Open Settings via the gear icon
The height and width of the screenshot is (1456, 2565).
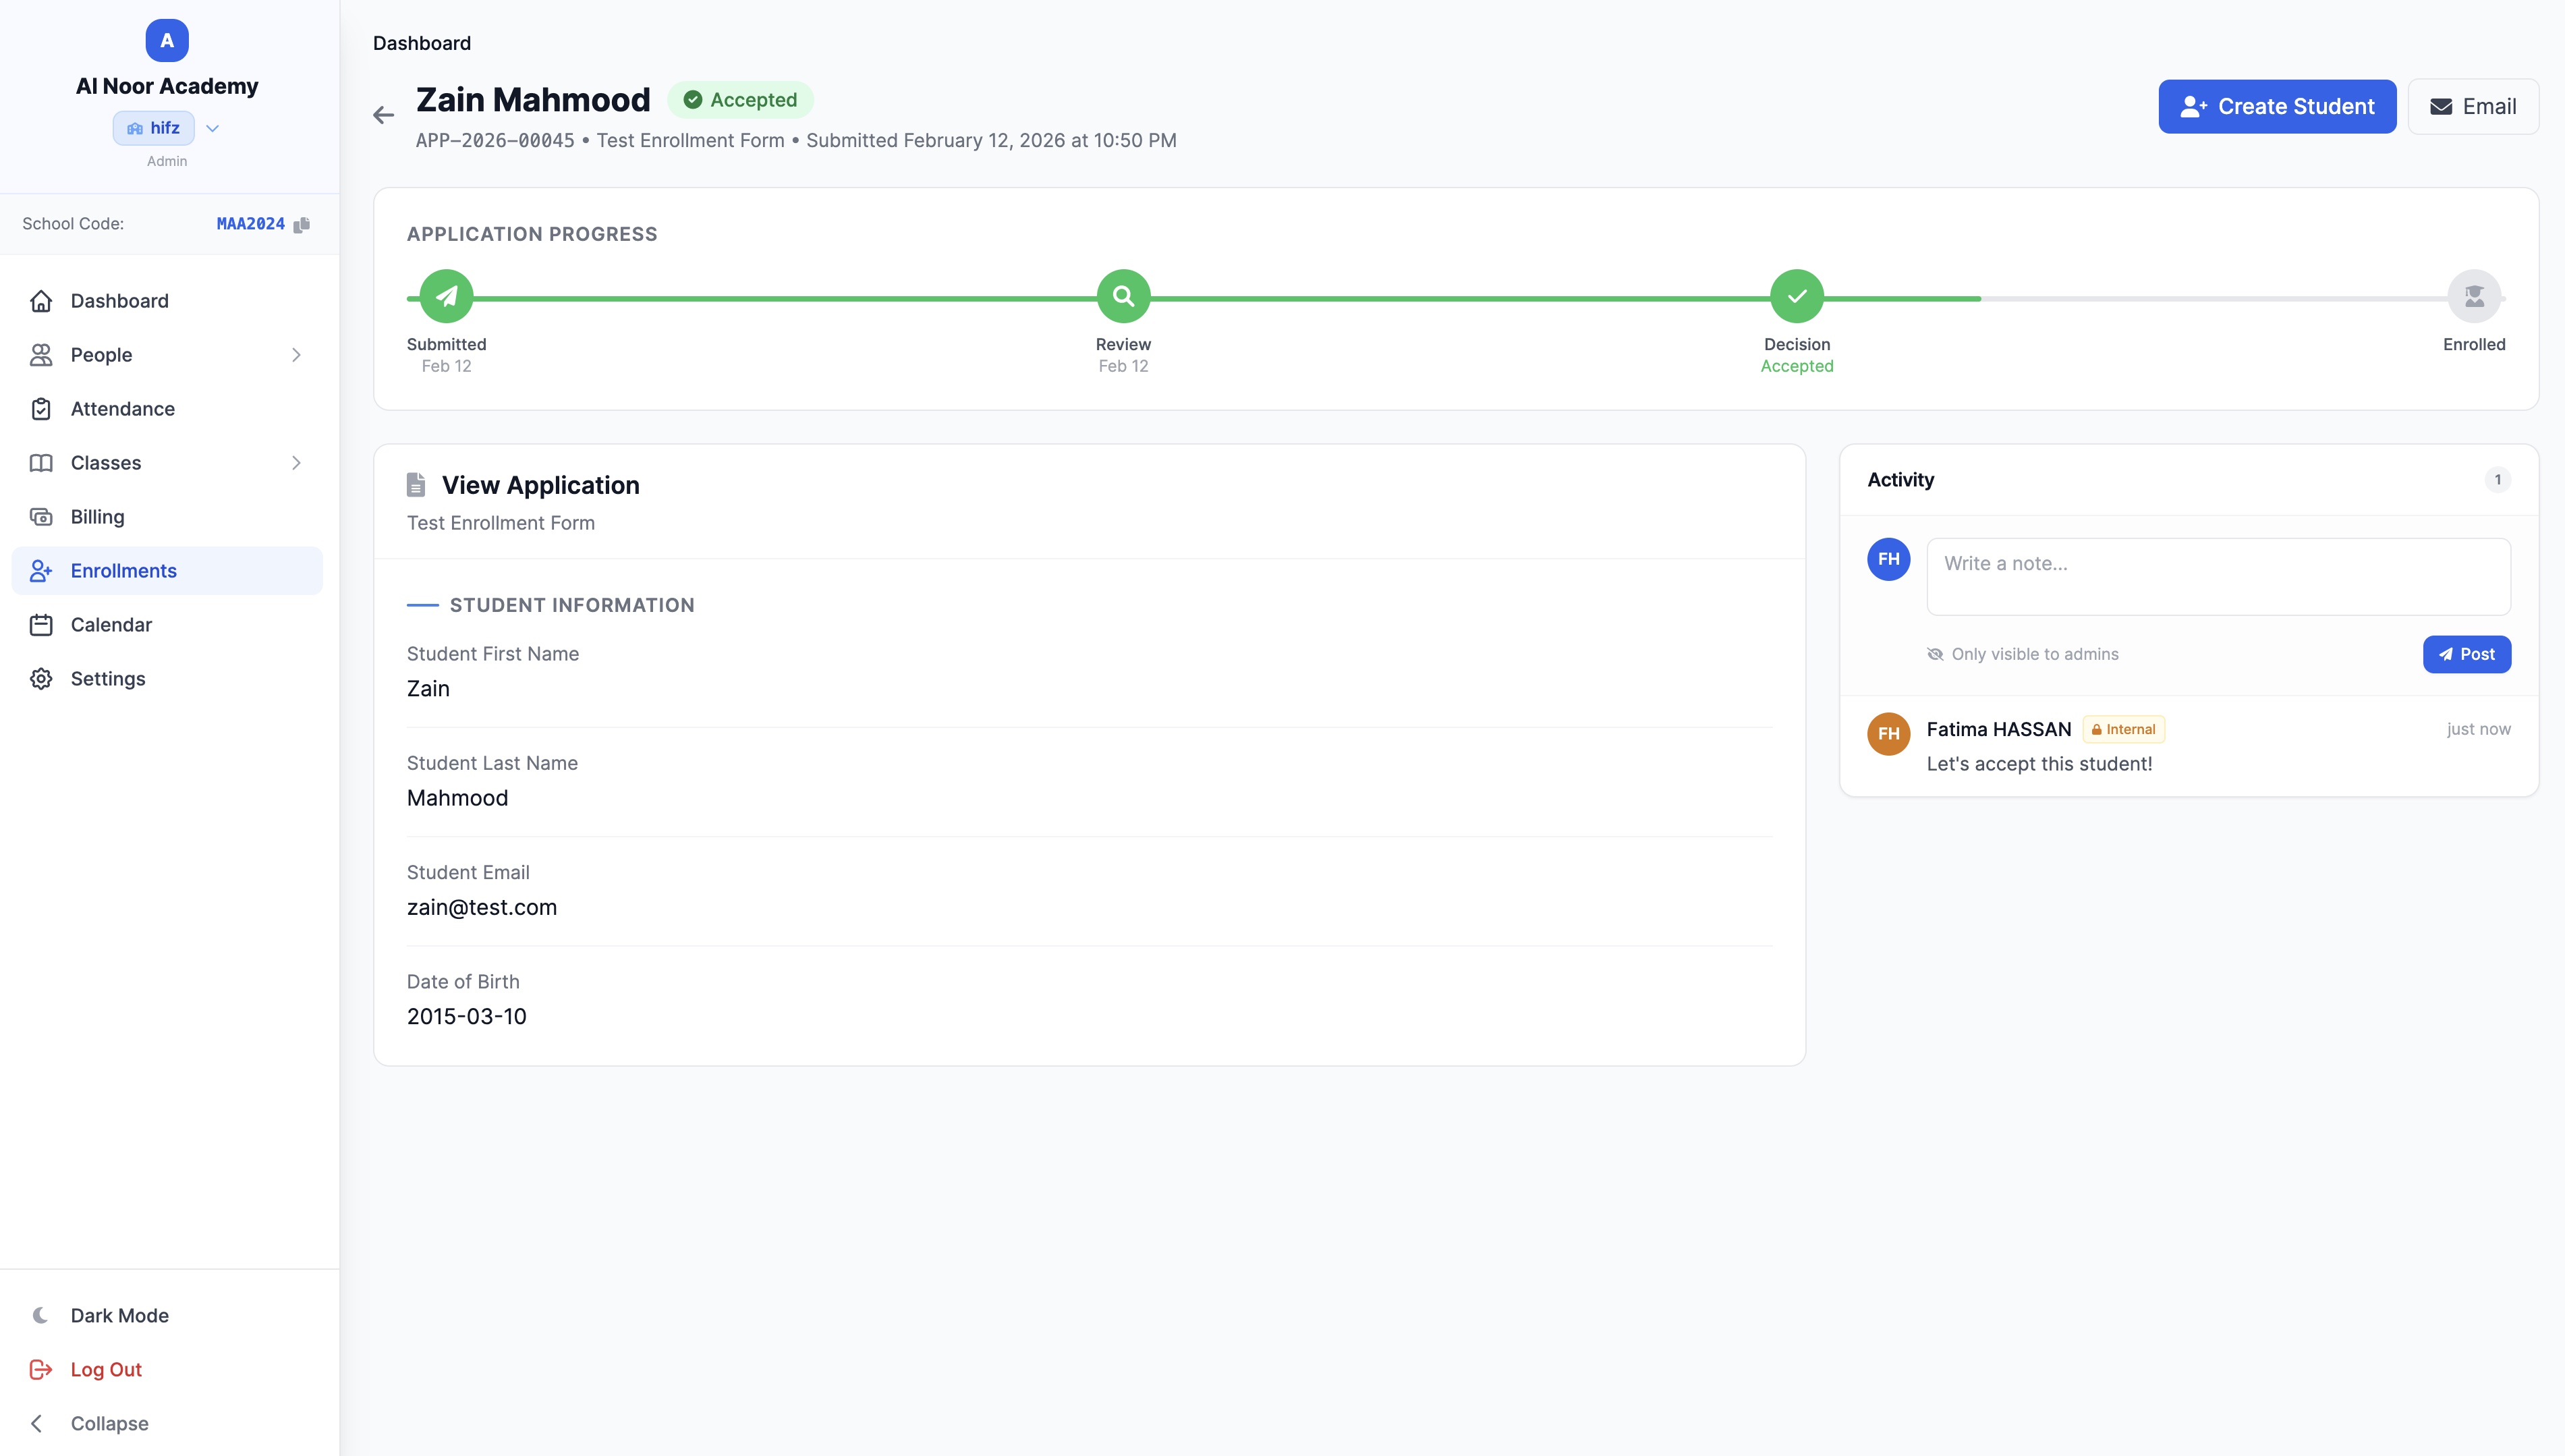coord(41,678)
